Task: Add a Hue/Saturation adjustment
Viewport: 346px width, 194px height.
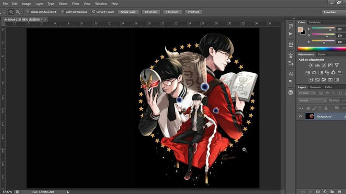Action: [x=308, y=72]
